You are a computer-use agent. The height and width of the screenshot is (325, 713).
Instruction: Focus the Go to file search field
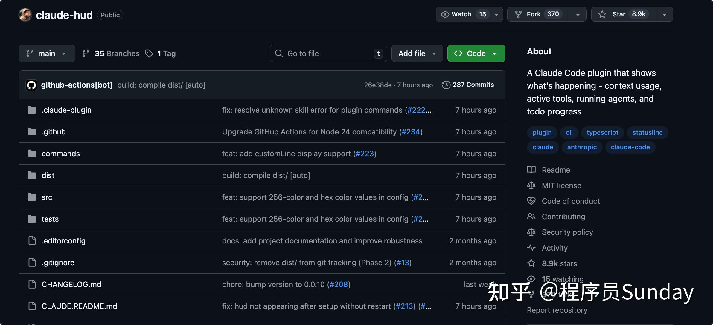click(x=328, y=53)
